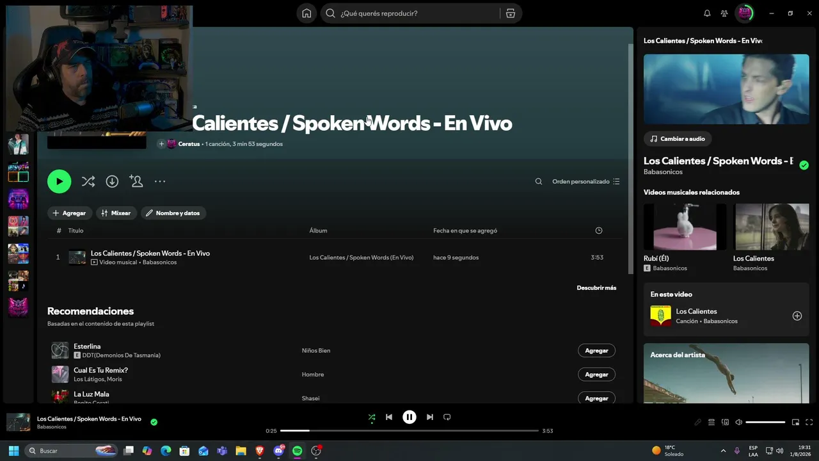819x461 pixels.
Task: Mute the Spotify volume speaker icon
Action: click(x=738, y=423)
